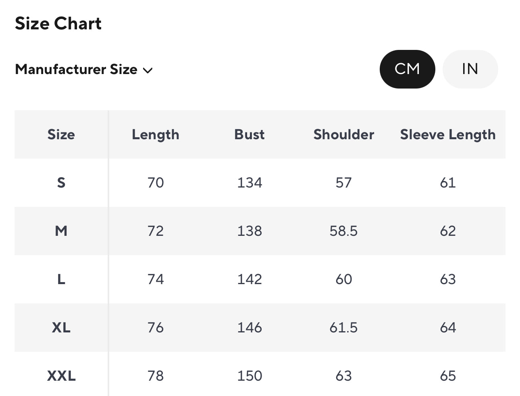Select the Sleeve Length column header

[x=447, y=134]
